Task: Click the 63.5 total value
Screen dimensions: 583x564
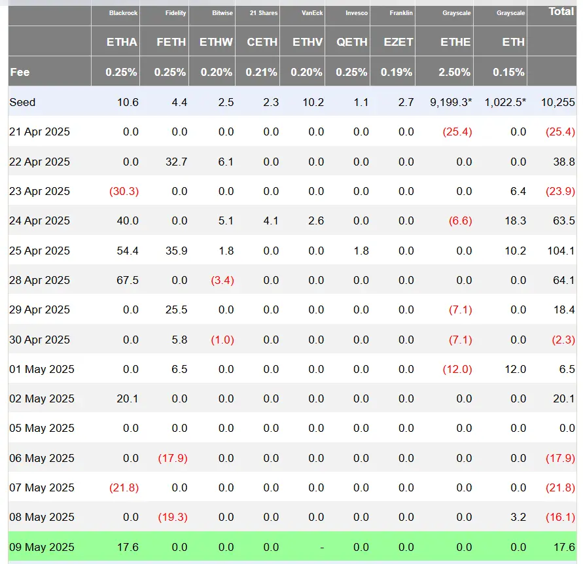Action: pyautogui.click(x=564, y=220)
